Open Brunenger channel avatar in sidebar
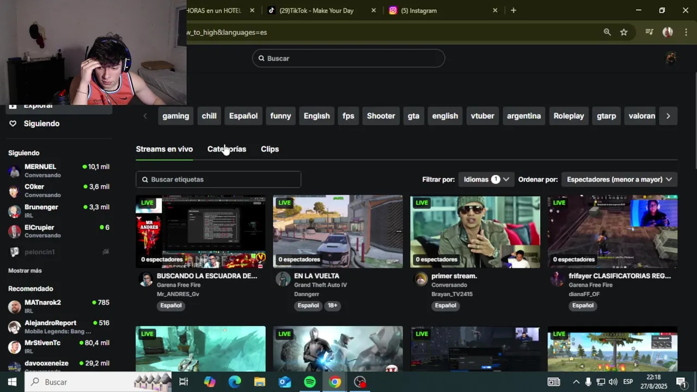The height and width of the screenshot is (392, 697). click(15, 211)
